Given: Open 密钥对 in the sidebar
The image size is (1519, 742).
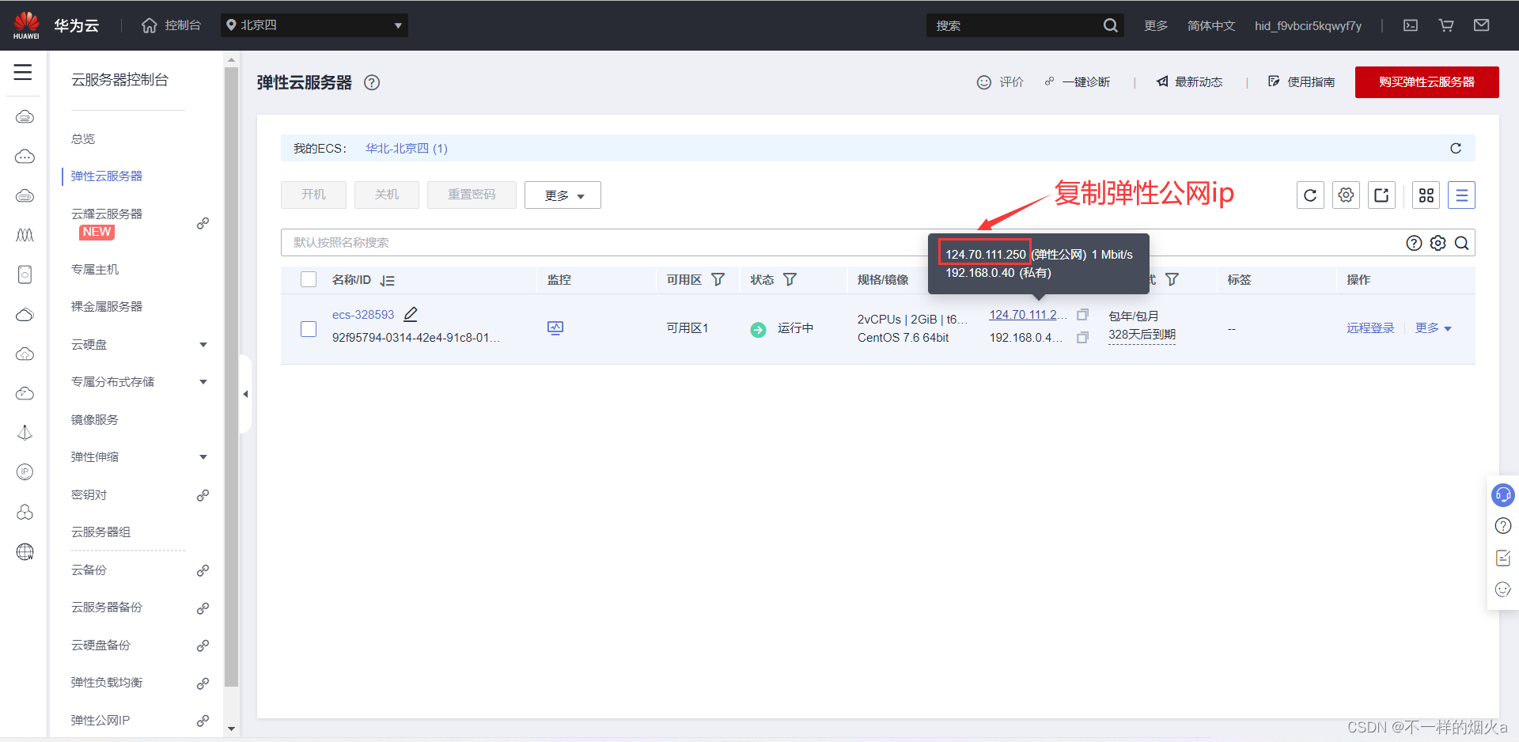Looking at the screenshot, I should coord(89,495).
